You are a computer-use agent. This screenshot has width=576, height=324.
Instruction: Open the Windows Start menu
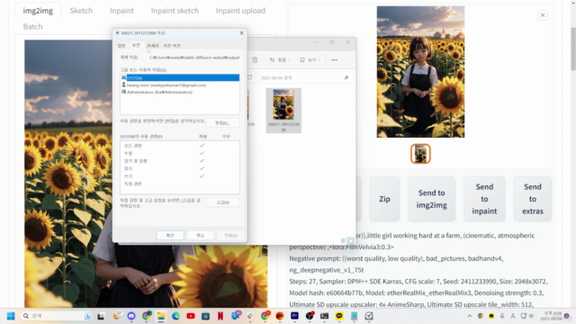click(x=11, y=316)
